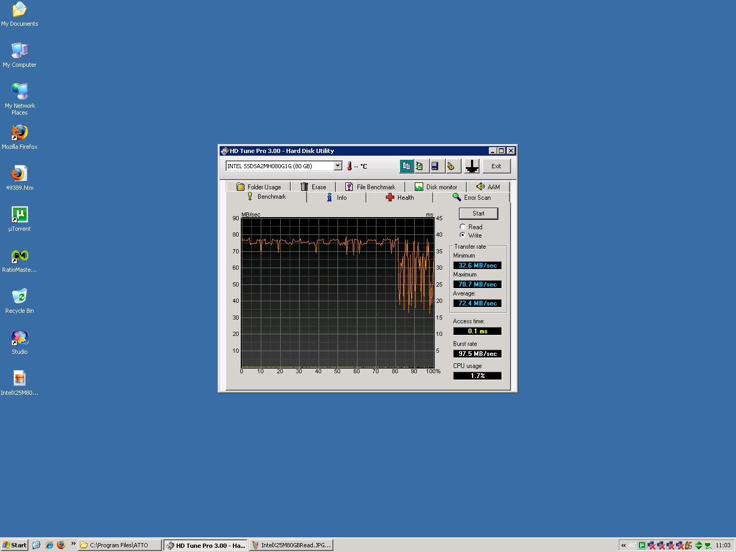Screen dimensions: 736x552
Task: Select the IntelX25M80 image file icon
Action: pyautogui.click(x=19, y=383)
